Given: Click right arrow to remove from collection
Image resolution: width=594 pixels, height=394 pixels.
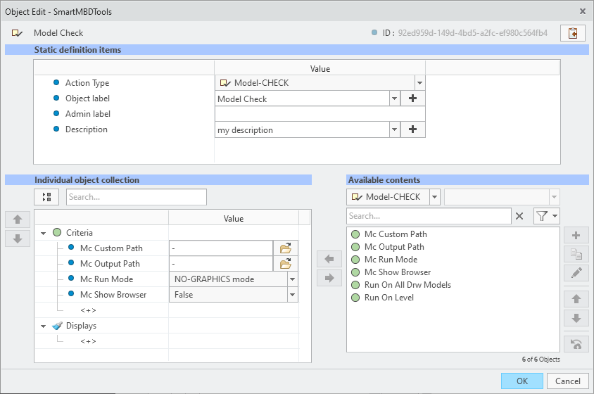Looking at the screenshot, I should (x=329, y=278).
